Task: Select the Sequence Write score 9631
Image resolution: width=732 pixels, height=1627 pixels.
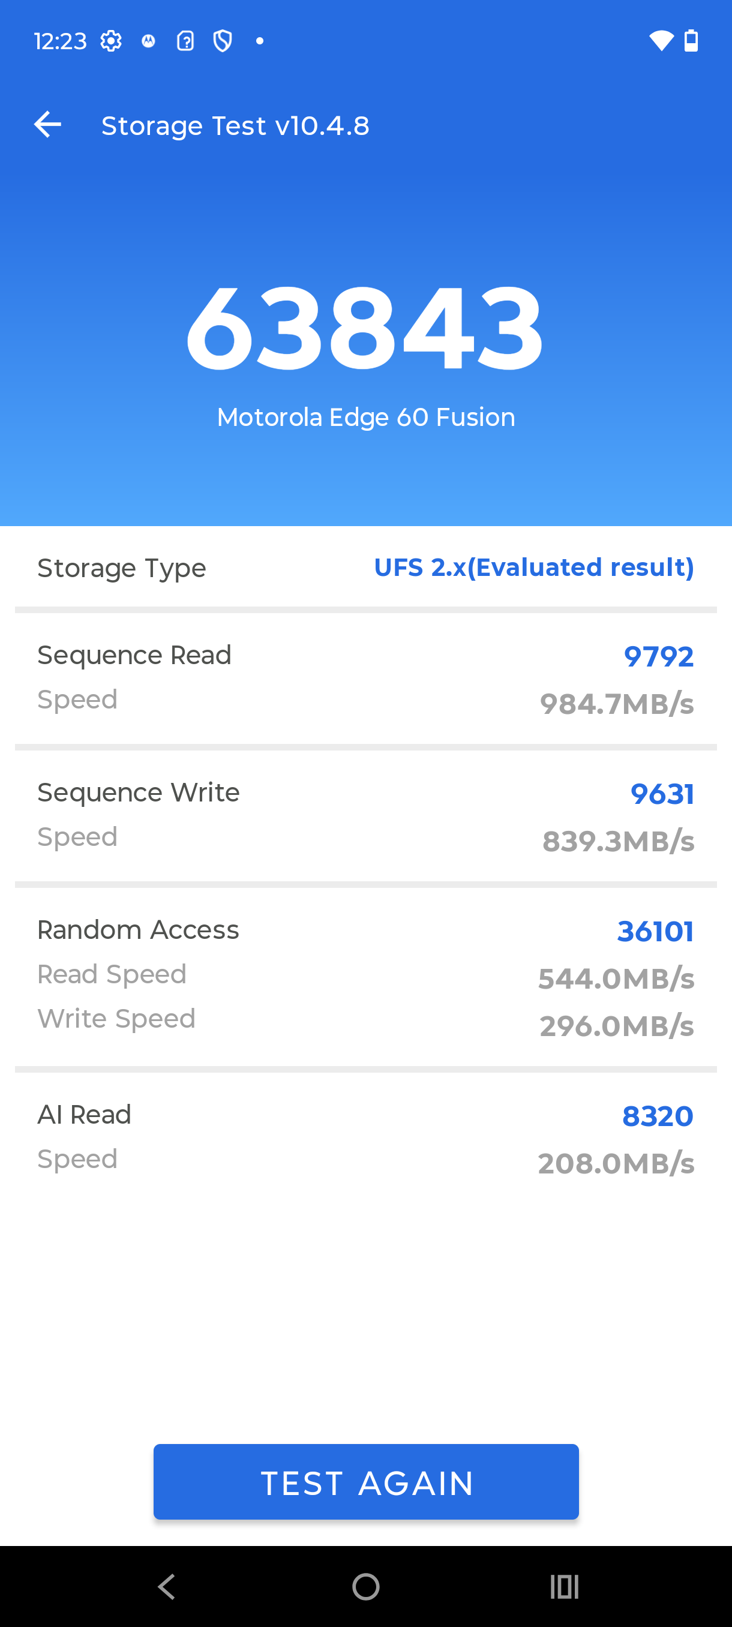Action: click(662, 793)
